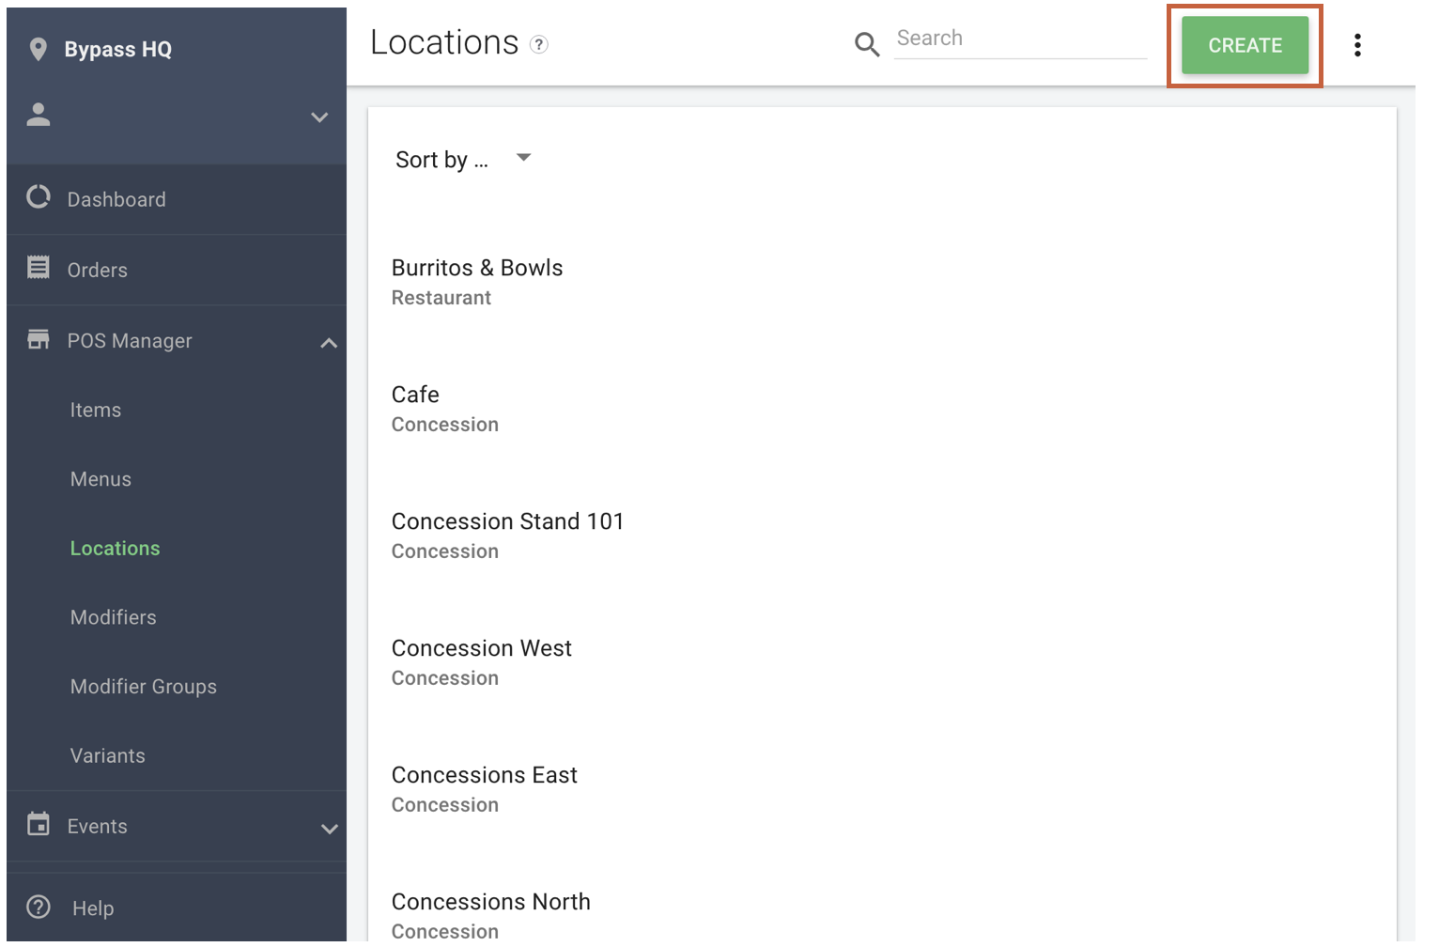Image resolution: width=1439 pixels, height=947 pixels.
Task: Open the Concessions East location
Action: pos(484,775)
